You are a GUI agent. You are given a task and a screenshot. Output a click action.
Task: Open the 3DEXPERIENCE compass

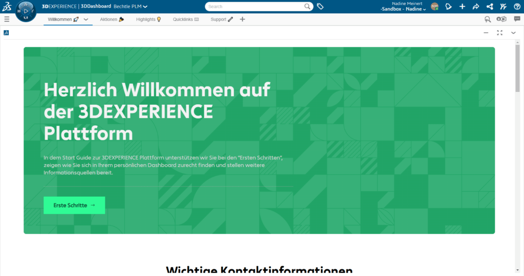pos(25,11)
